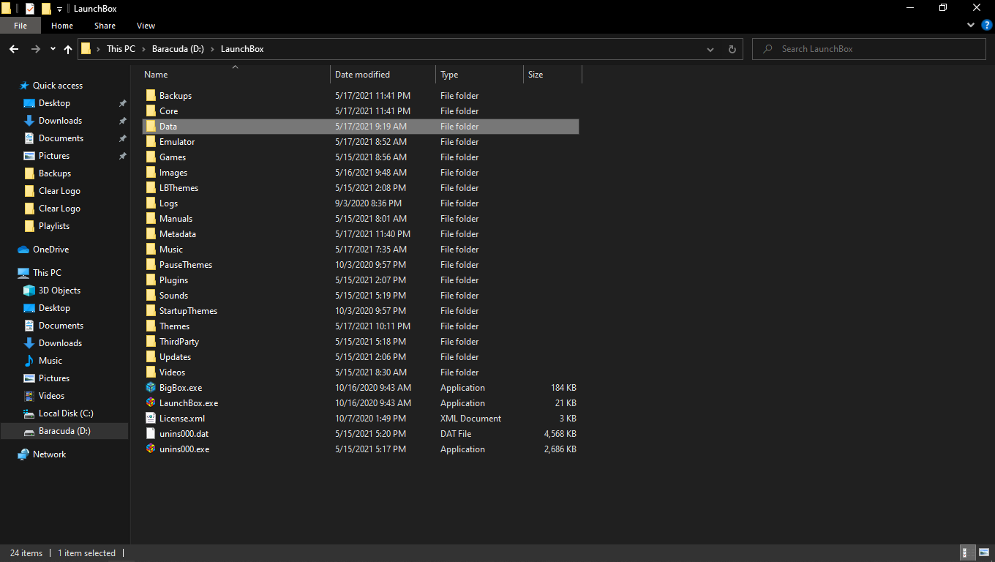This screenshot has height=562, width=995.
Task: Open the address bar history dropdown
Action: click(710, 49)
